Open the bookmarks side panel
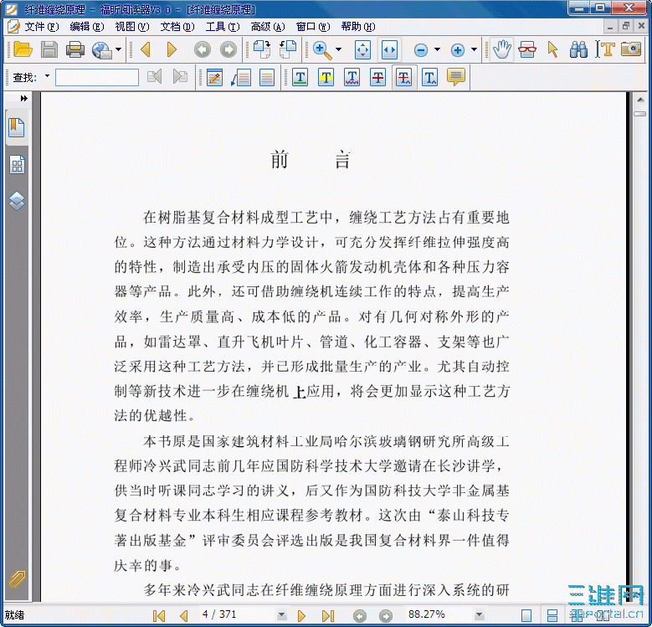The width and height of the screenshot is (652, 627). point(17,127)
